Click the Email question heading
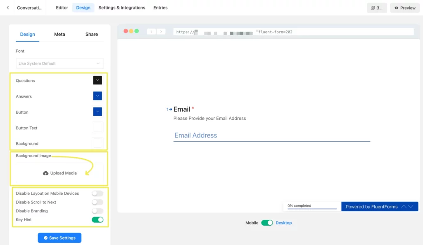Screen dimensions: 423x245 (x=182, y=109)
